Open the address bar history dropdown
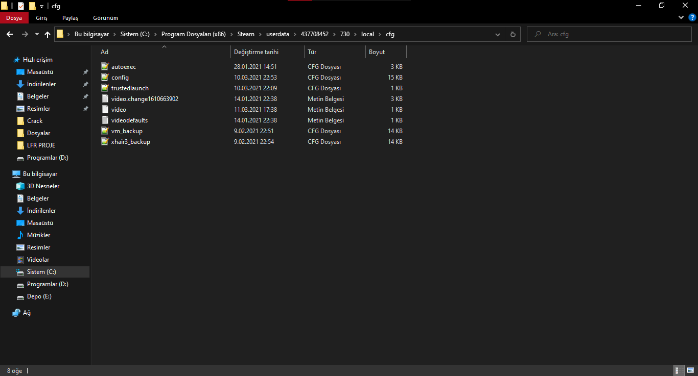The width and height of the screenshot is (698, 376). click(498, 34)
